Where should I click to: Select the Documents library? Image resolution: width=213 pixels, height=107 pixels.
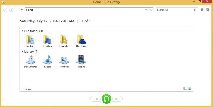click(30, 62)
